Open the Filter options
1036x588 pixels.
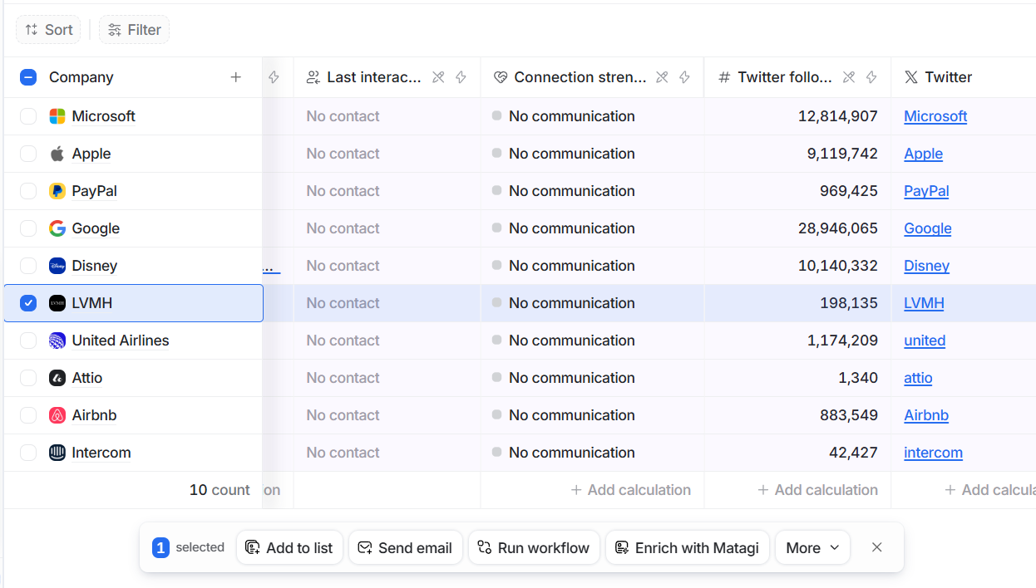pyautogui.click(x=134, y=30)
